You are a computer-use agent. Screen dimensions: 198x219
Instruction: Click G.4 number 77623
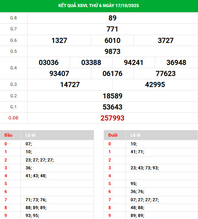(x=166, y=74)
